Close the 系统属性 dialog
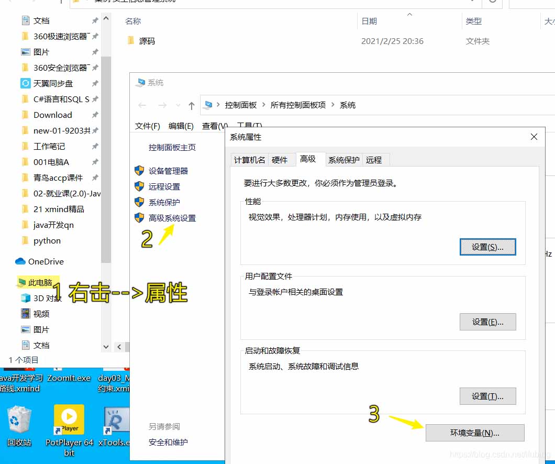 (534, 137)
